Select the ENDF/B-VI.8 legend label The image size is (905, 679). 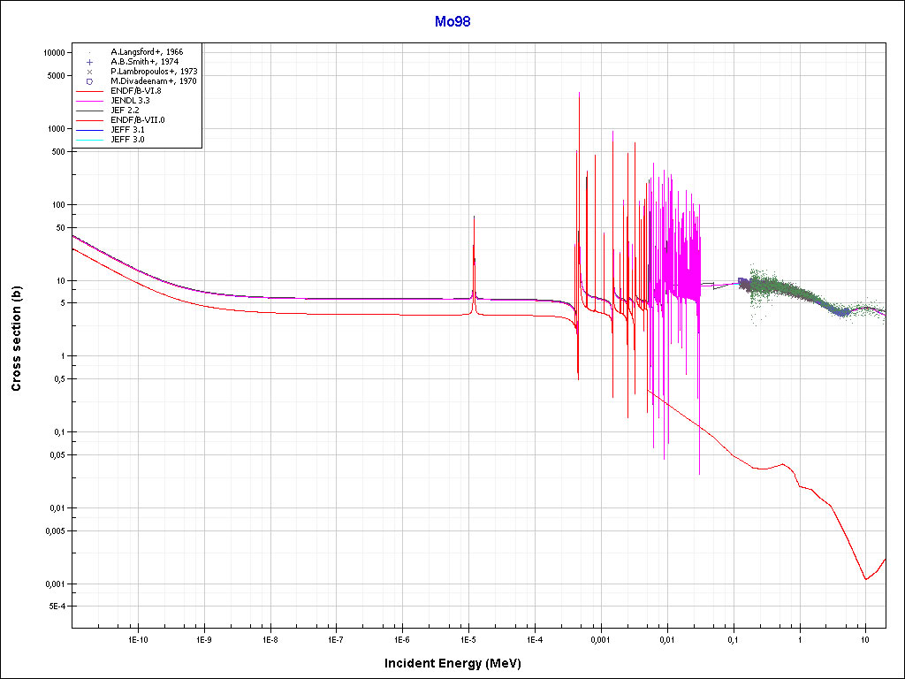[136, 91]
